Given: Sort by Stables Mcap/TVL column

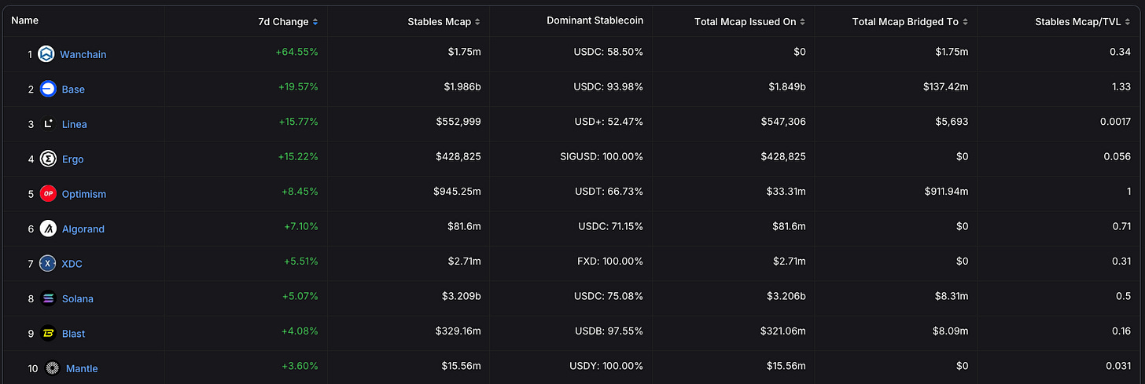Looking at the screenshot, I should coord(1082,21).
